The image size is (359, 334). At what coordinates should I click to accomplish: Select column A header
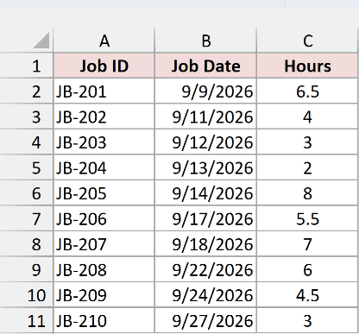(104, 41)
